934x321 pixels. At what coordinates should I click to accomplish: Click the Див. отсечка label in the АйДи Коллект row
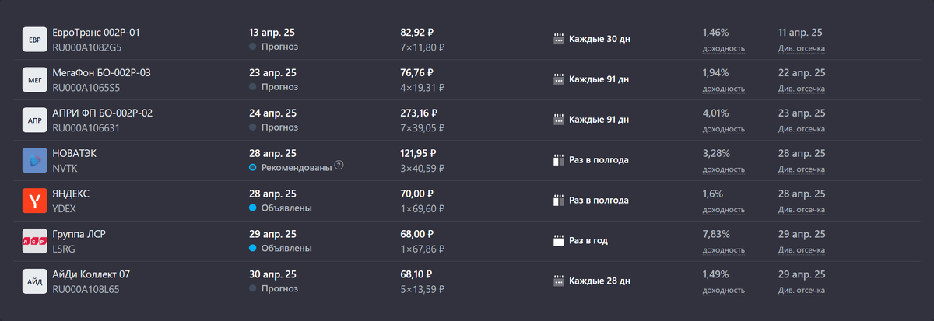(x=801, y=290)
